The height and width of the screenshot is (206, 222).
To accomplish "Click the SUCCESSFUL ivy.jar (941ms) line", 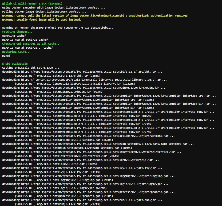I will tap(58, 172).
